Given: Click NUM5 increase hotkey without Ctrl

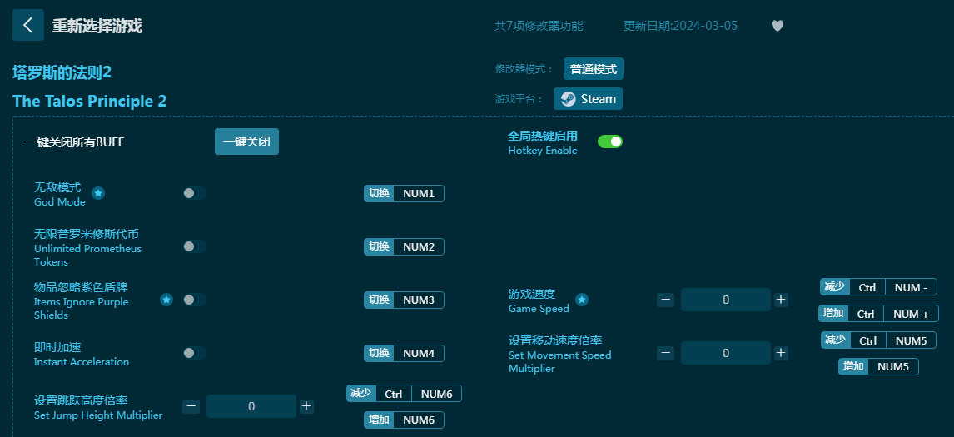Looking at the screenshot, I should pyautogui.click(x=893, y=366).
